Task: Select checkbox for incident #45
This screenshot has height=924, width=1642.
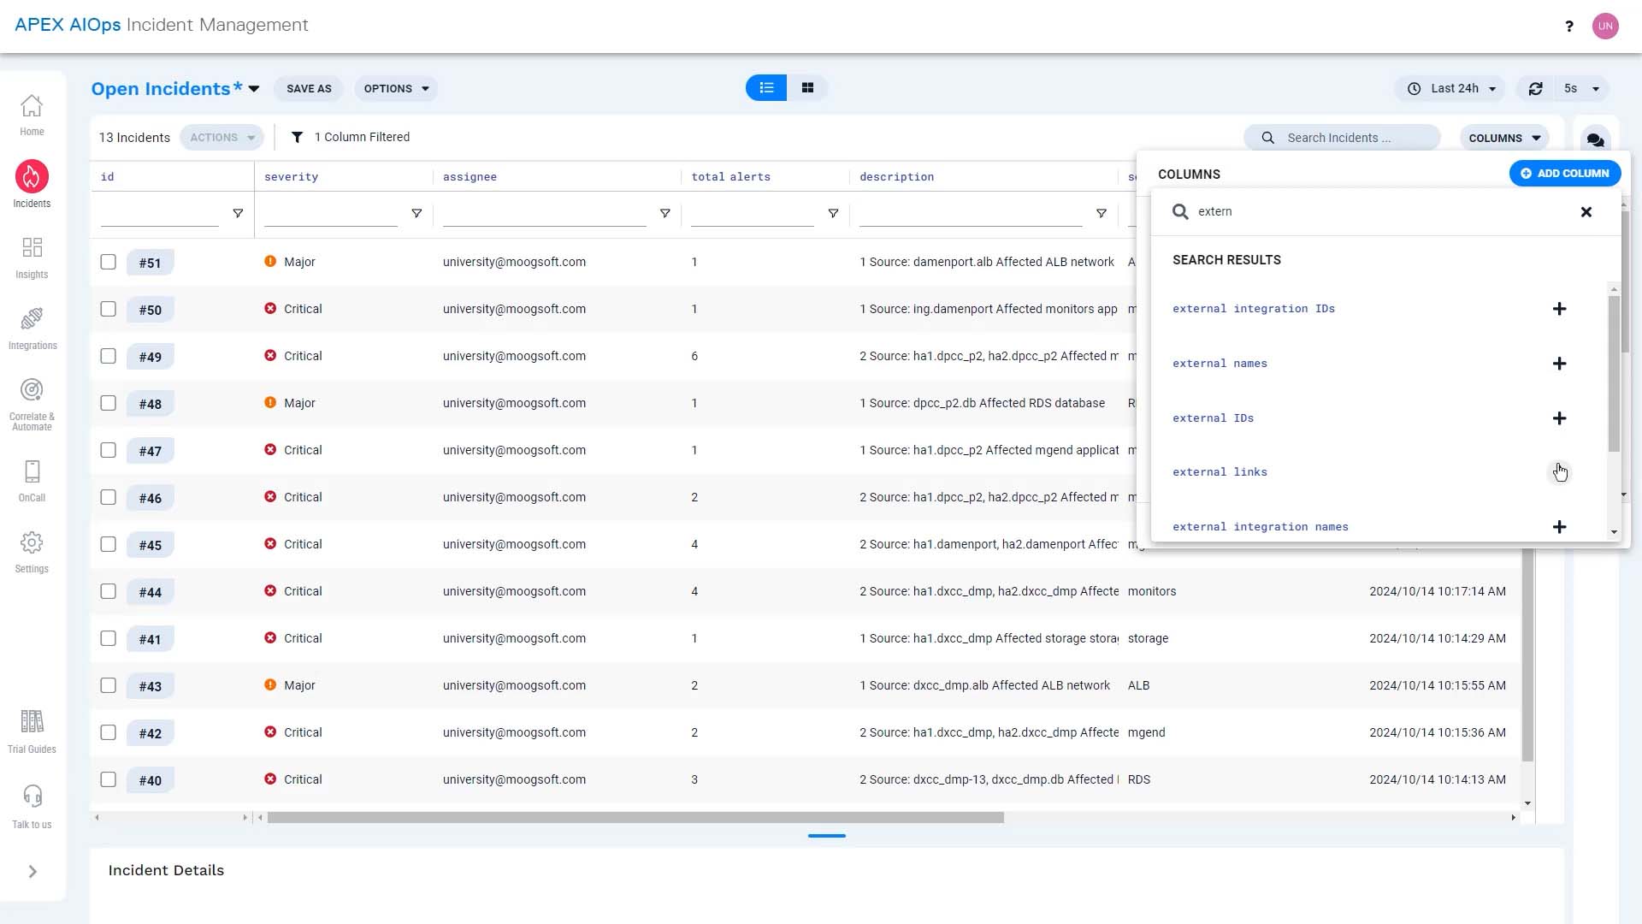Action: 108,544
